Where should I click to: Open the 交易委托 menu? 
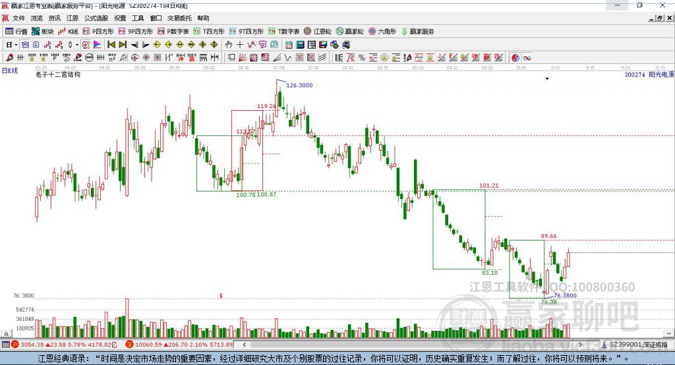point(179,18)
